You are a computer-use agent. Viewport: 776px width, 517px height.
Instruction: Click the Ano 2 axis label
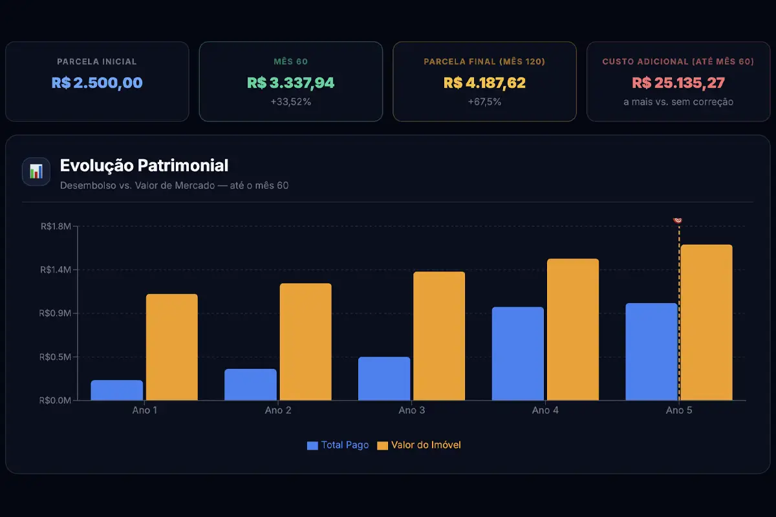pyautogui.click(x=278, y=410)
